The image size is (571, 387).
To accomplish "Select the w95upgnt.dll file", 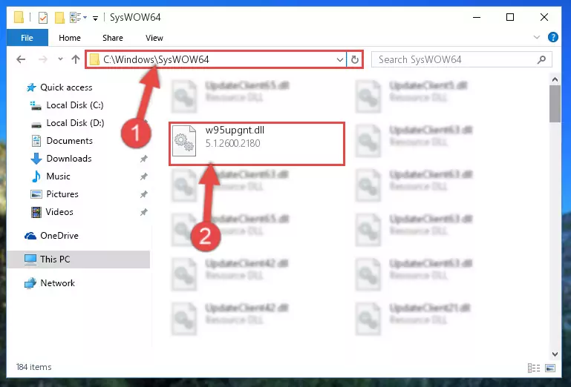I will coord(257,144).
